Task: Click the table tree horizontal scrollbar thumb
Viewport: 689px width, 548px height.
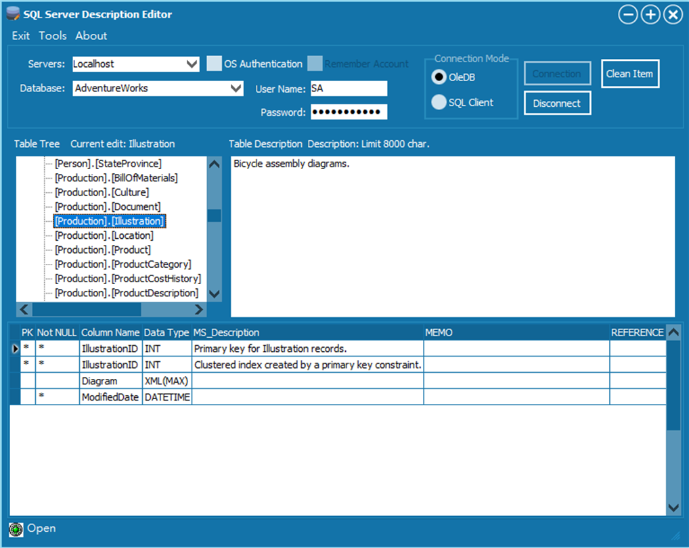Action: (x=87, y=310)
